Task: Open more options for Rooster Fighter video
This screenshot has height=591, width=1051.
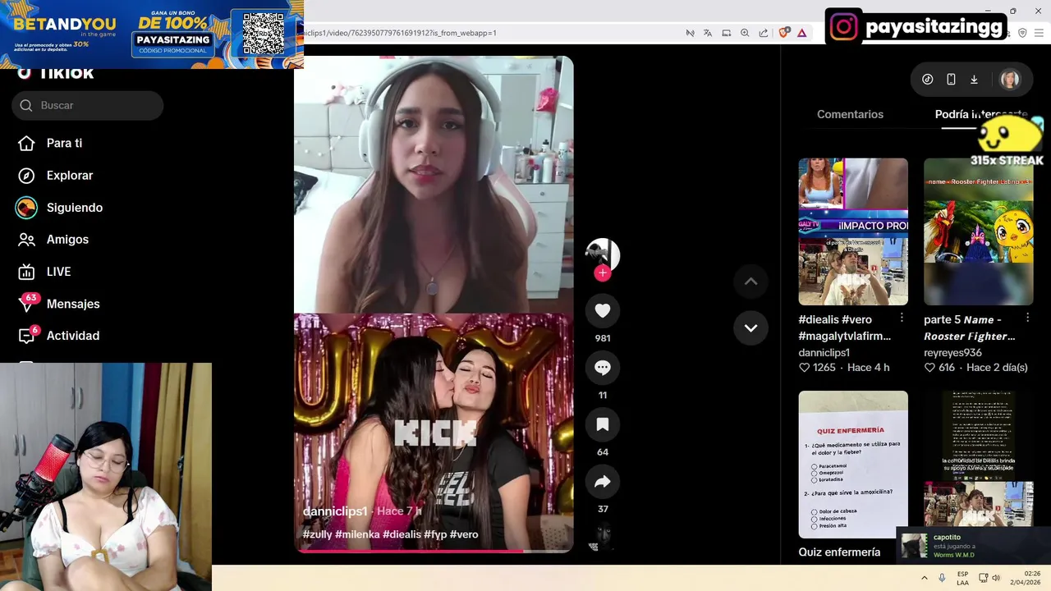Action: [1027, 318]
